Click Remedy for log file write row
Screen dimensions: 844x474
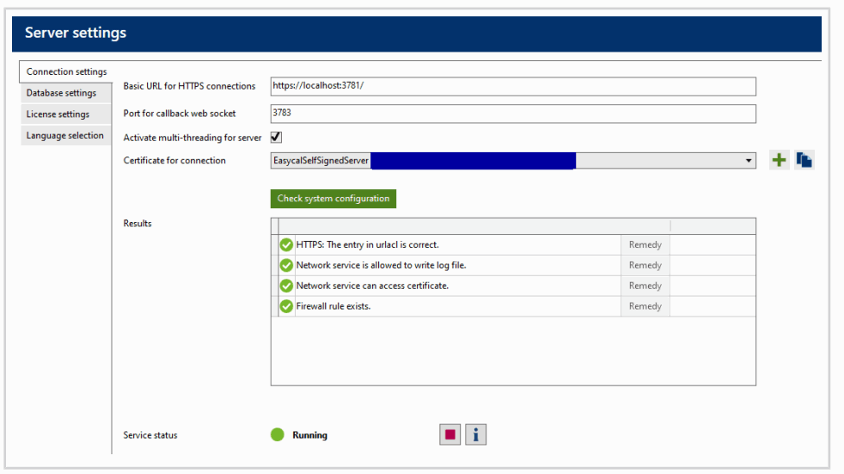pos(645,265)
